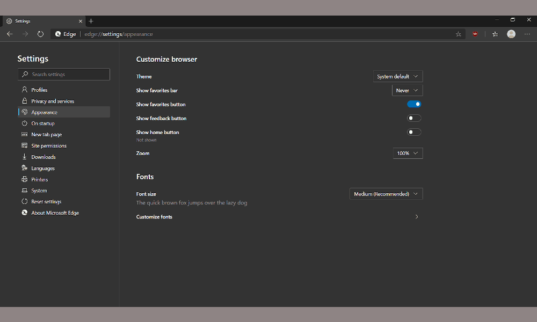Open the Favorites list toolbar icon
Screen dimensions: 537x322
(x=495, y=34)
